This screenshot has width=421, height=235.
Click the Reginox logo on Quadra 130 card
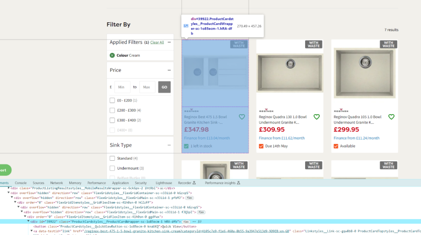tap(266, 110)
